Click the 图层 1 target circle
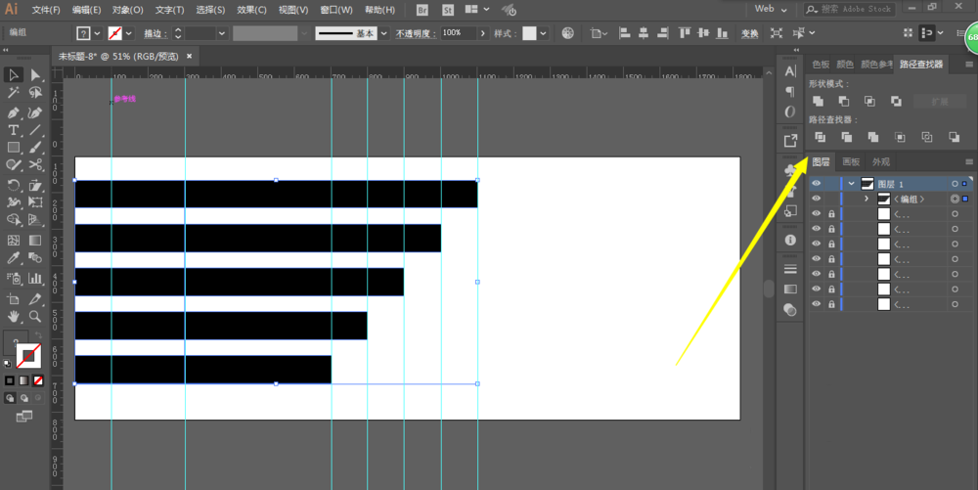978x490 pixels. tap(955, 184)
